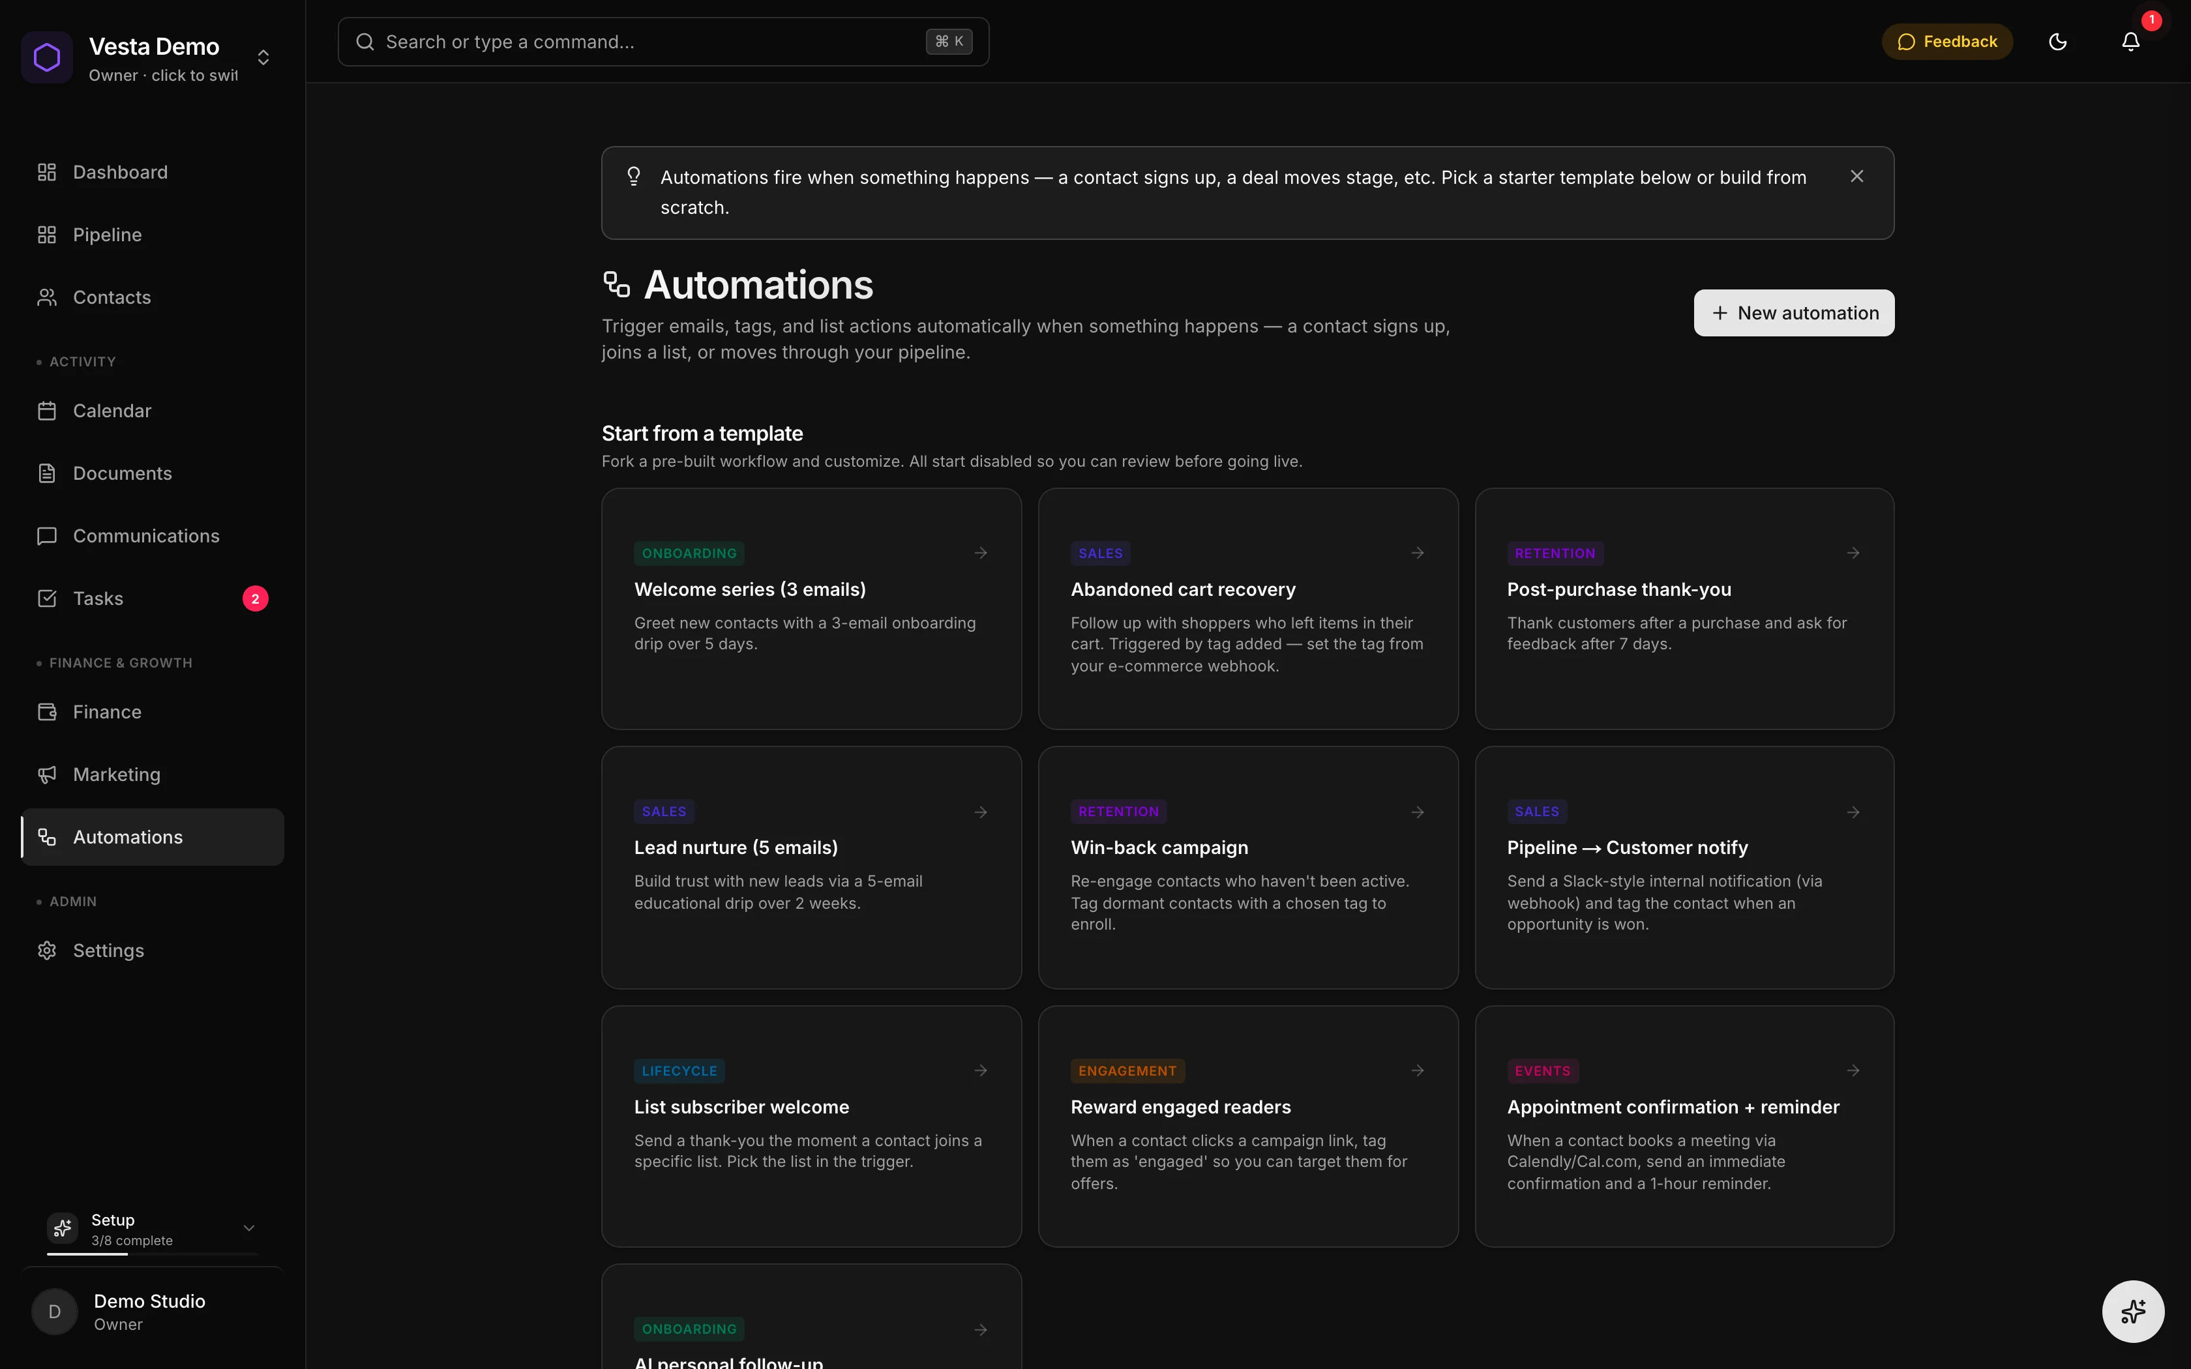Select the Abandoned cart recovery title
The image size is (2191, 1369).
[x=1182, y=589]
